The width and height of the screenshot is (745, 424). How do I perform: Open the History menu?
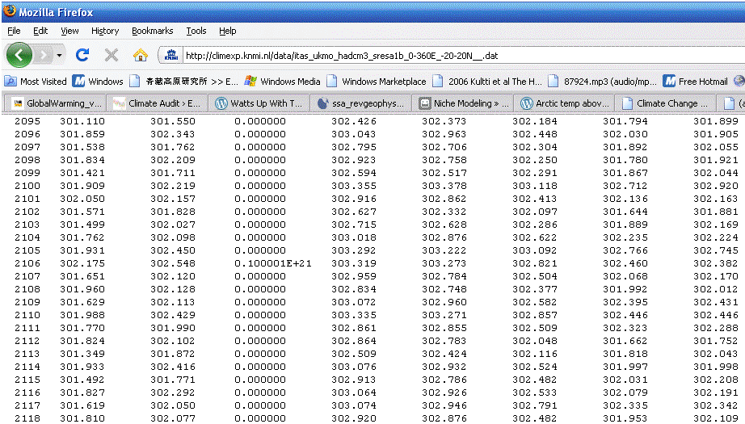click(x=105, y=31)
